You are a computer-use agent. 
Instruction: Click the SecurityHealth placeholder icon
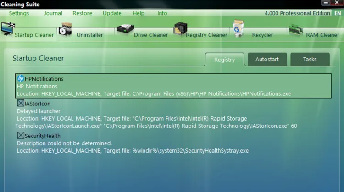tap(21, 135)
